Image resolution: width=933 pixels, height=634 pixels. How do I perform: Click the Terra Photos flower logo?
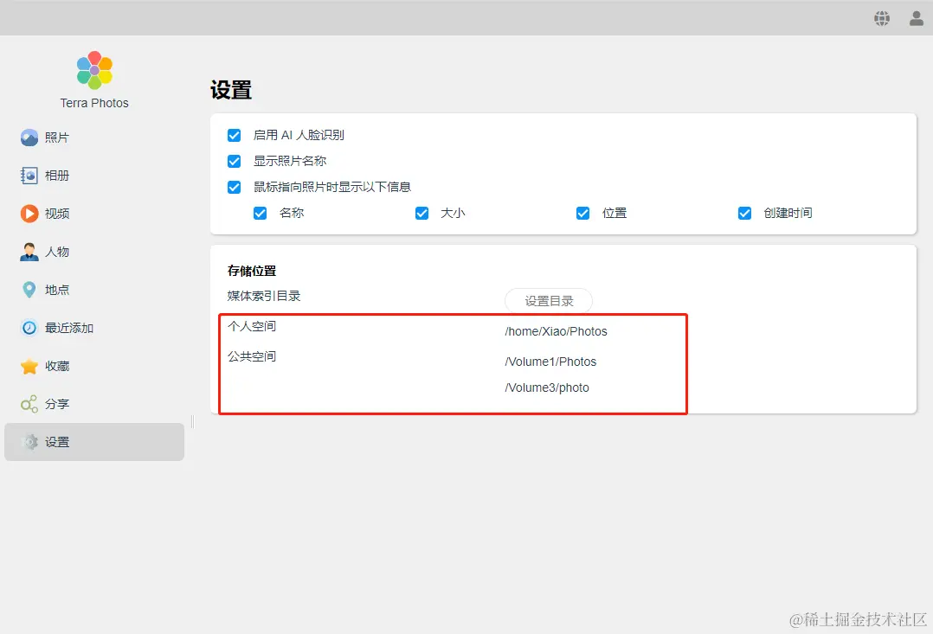pos(93,68)
